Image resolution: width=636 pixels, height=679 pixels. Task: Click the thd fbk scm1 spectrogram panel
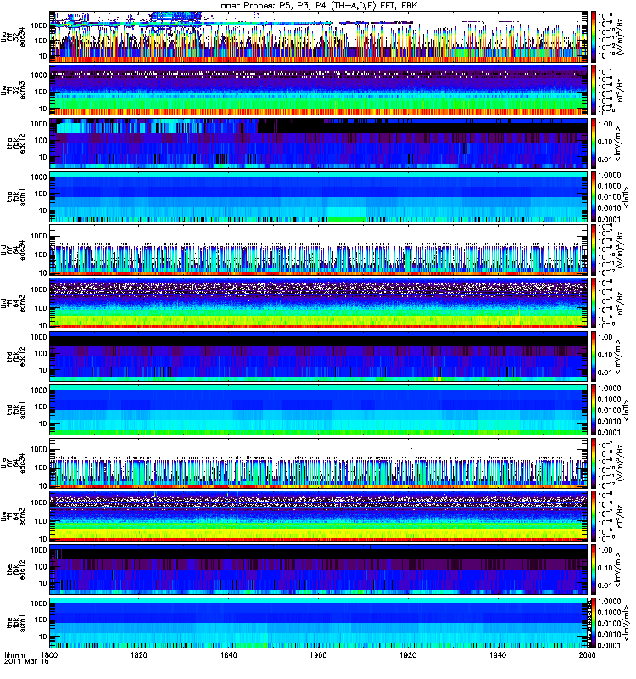tap(319, 410)
